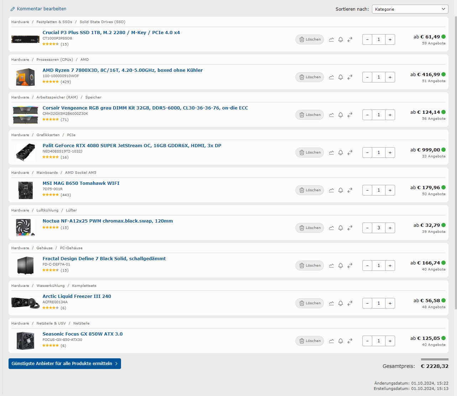Open price history chart for AMD Ryzen 7 7800X3D

[x=331, y=77]
